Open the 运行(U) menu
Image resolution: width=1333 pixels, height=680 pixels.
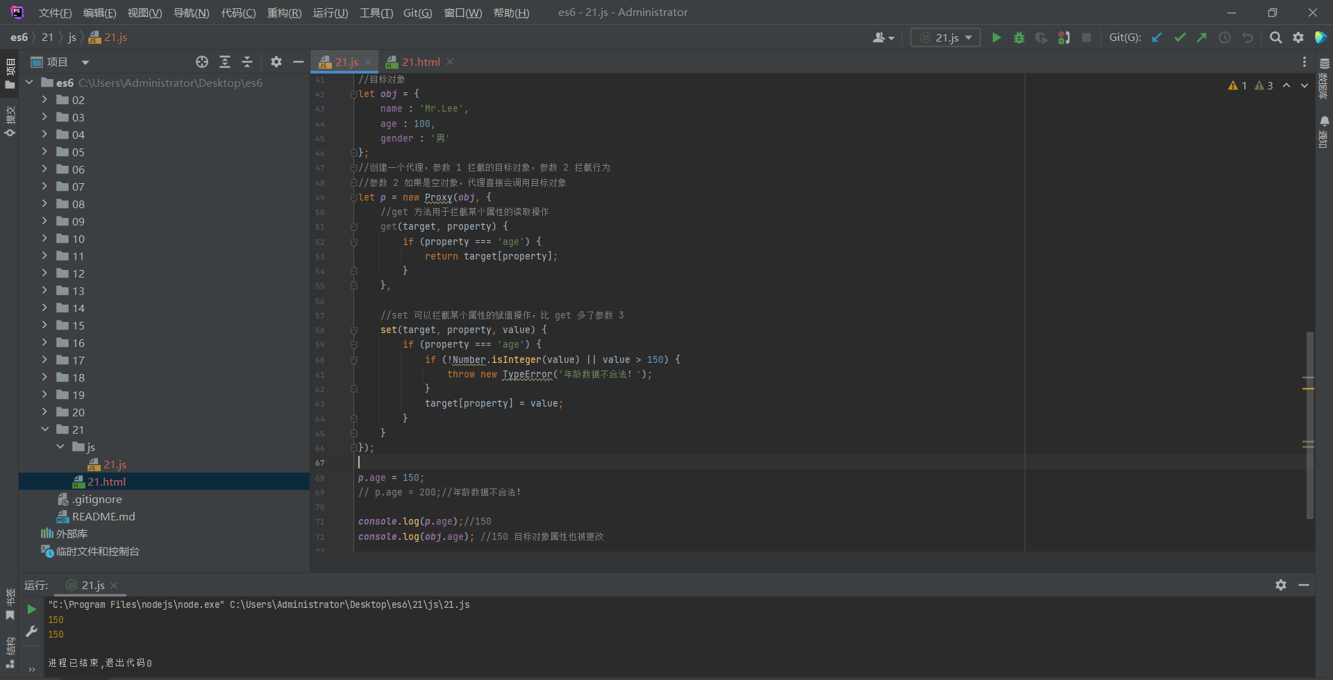tap(330, 12)
